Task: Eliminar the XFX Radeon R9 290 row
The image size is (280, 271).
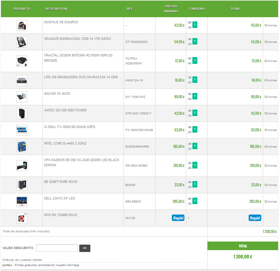Action: (271, 166)
